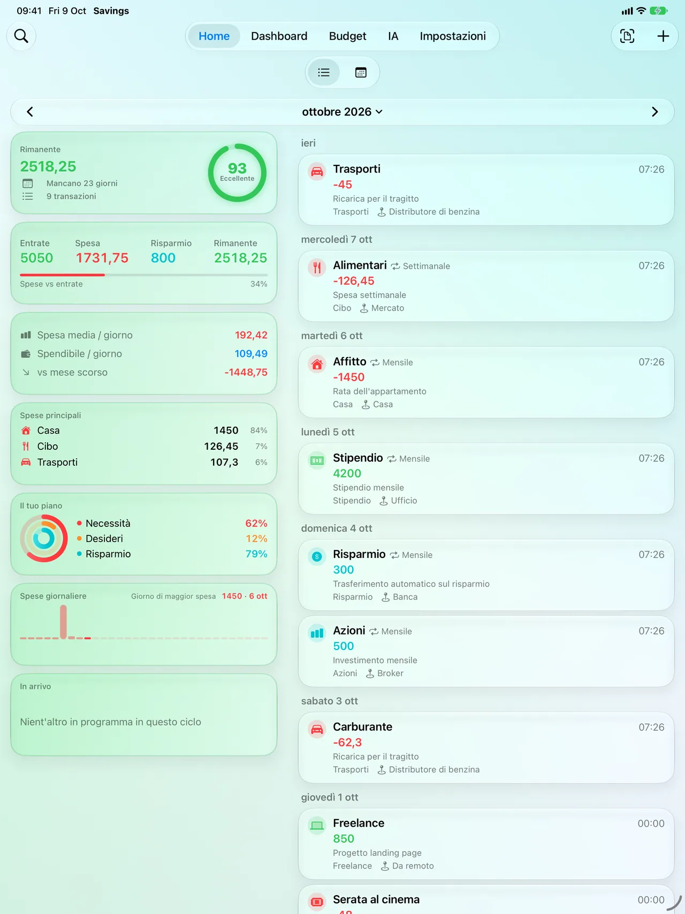Tap the banknote icon on Stipendio card
This screenshot has height=914, width=685.
[317, 460]
